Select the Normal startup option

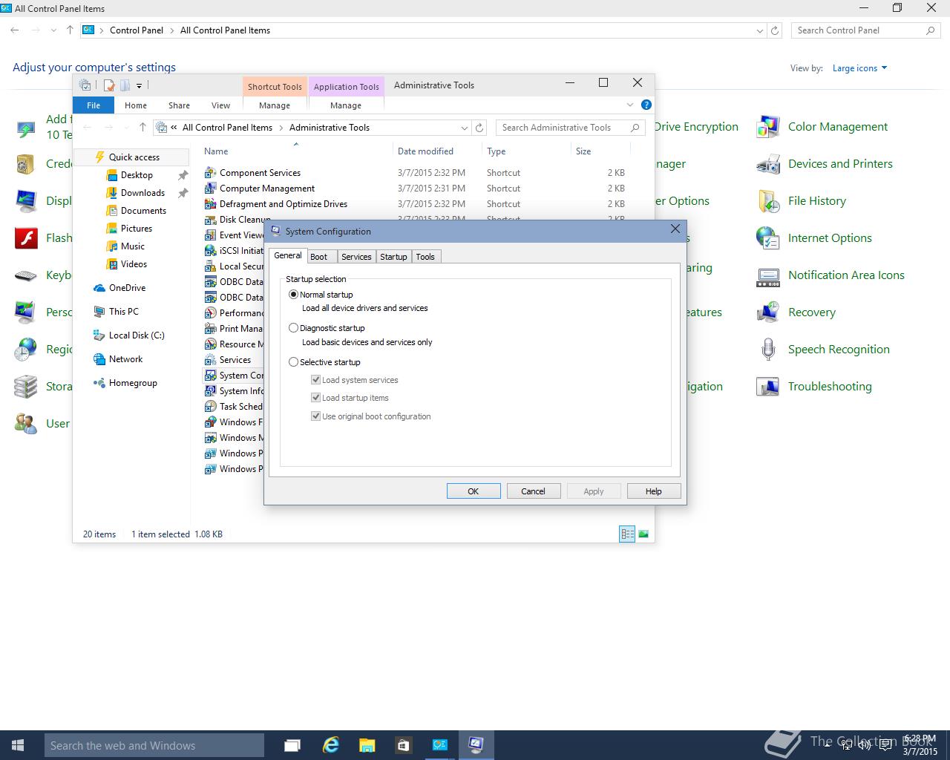[293, 295]
